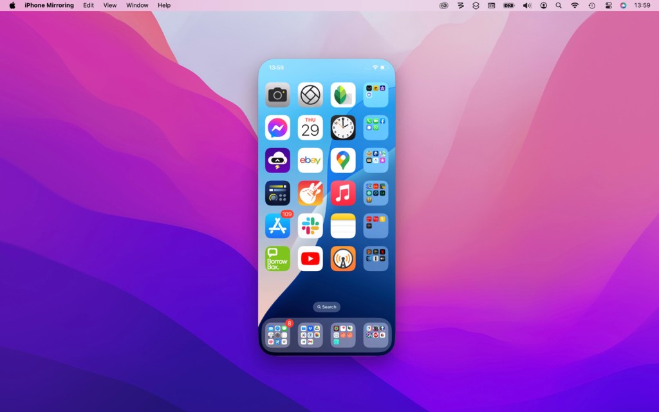Click the Siri icon in menu bar
Screen dimensions: 659x412
pyautogui.click(x=623, y=5)
